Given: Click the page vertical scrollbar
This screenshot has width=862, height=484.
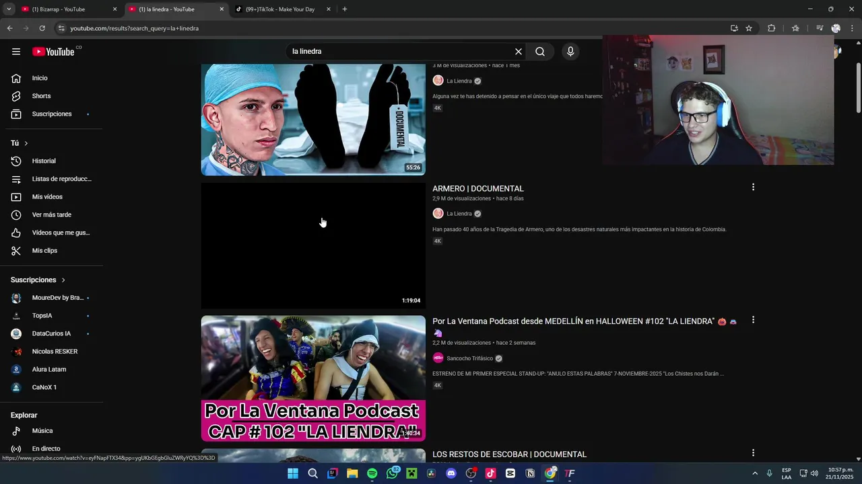Looking at the screenshot, I should coord(858,87).
